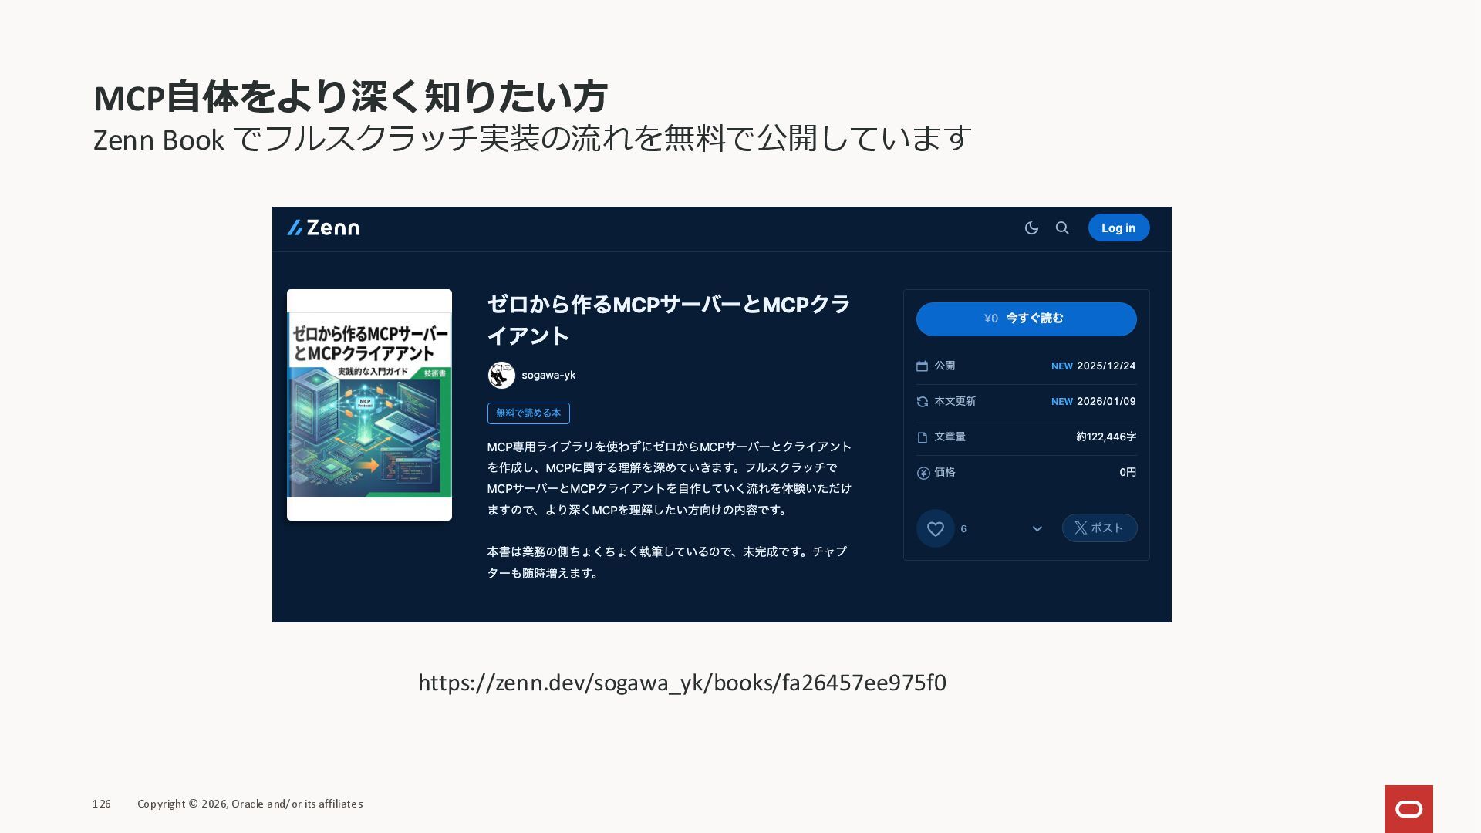Toggle dark mode moon icon
Viewport: 1481px width, 833px height.
coord(1031,228)
